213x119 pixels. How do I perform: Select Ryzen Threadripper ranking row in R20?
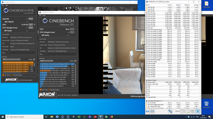pyautogui.click(x=57, y=68)
